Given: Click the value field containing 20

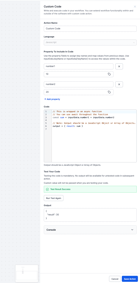Looking at the screenshot, I should tap(79, 92).
